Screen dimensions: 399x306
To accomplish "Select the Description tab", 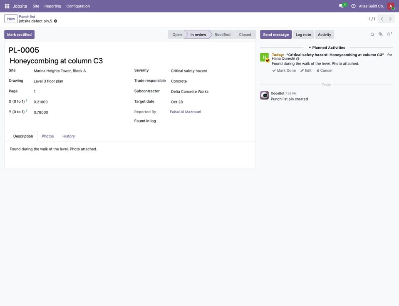I will coord(23,136).
